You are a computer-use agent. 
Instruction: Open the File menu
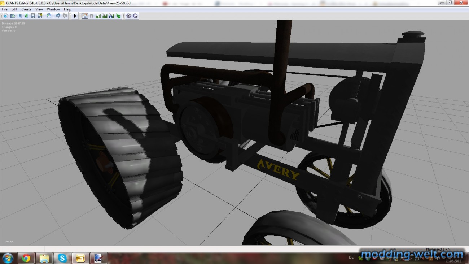[x=5, y=9]
